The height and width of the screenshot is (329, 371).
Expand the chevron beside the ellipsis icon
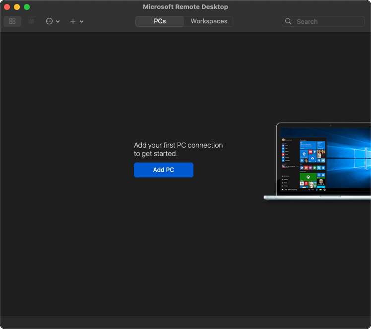(58, 21)
